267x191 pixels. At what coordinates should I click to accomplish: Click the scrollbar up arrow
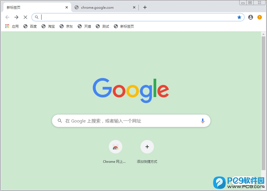click(263, 34)
